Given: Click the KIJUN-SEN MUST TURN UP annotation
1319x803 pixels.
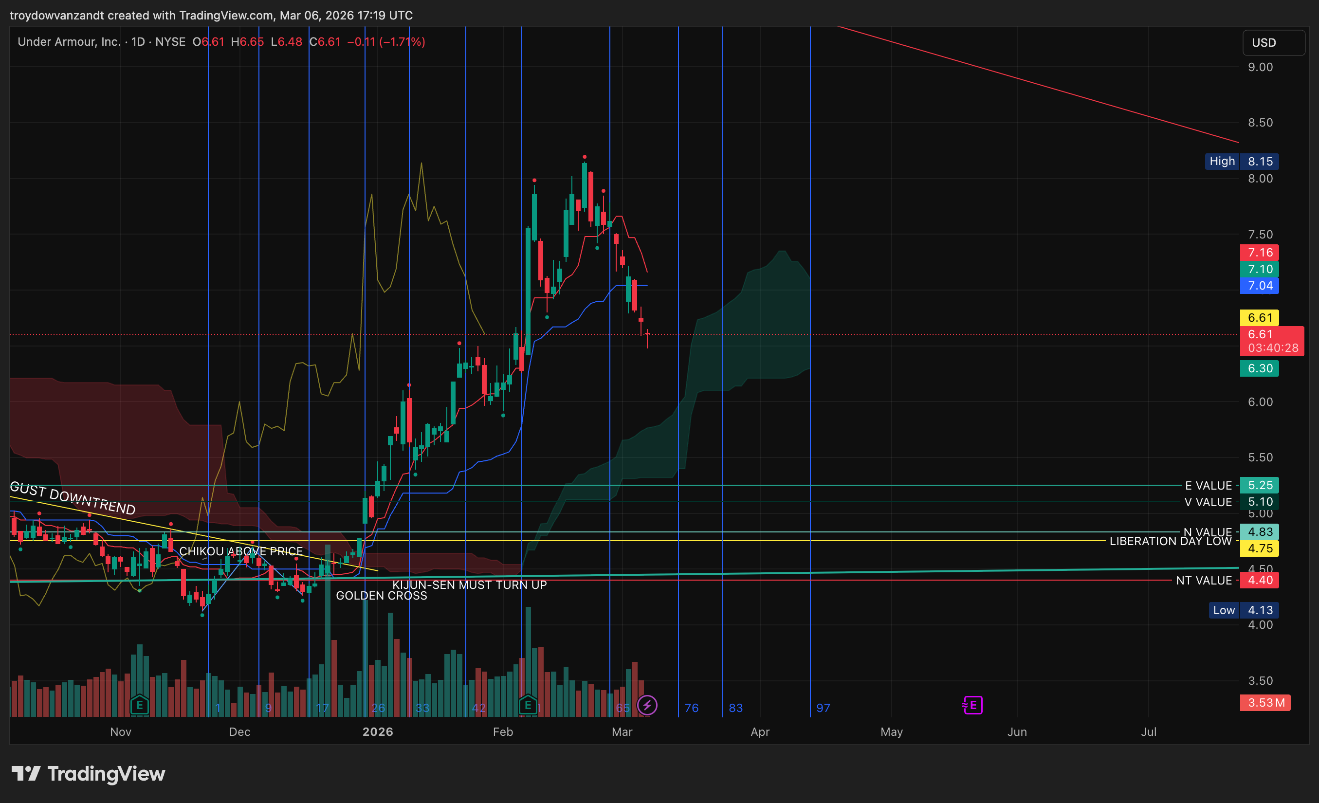Looking at the screenshot, I should pyautogui.click(x=470, y=585).
